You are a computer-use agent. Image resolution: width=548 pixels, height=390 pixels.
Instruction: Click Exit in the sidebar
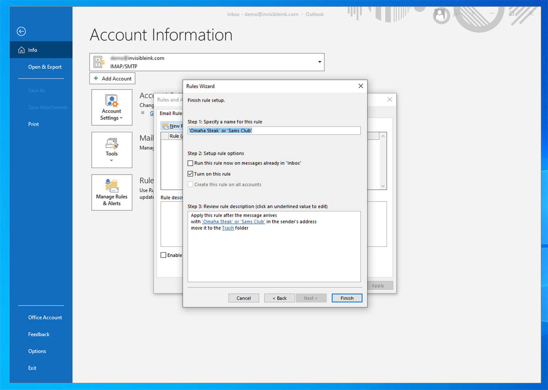(x=32, y=368)
